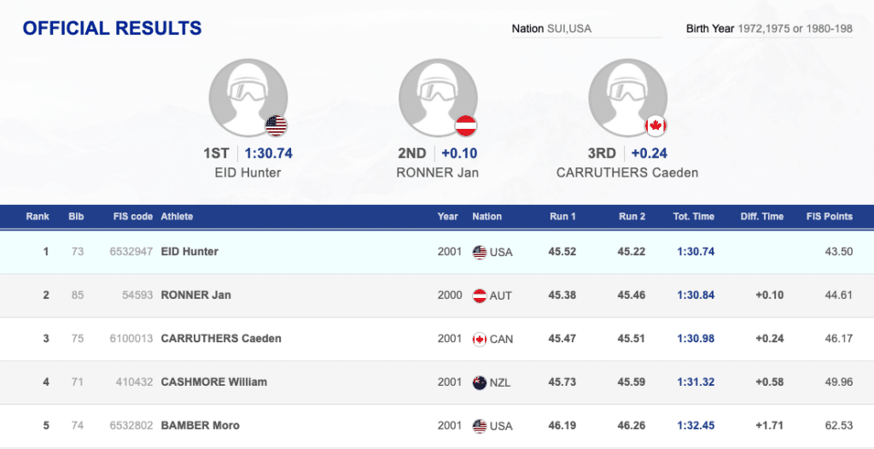Open CASHMORE William athlete profile link
The height and width of the screenshot is (449, 874).
tap(214, 382)
